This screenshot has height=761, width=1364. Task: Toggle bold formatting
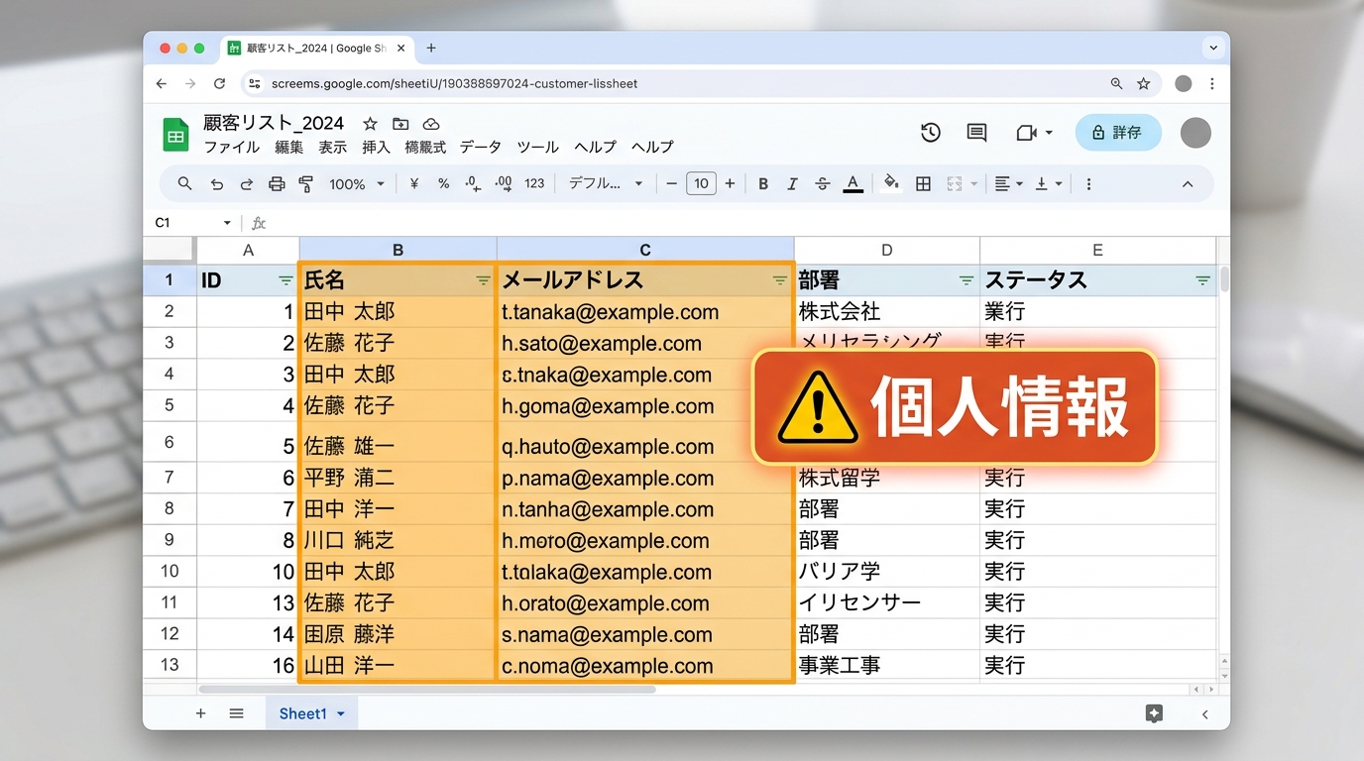[763, 183]
